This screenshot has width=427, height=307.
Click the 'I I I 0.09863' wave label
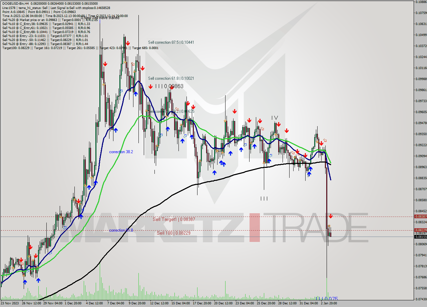pos(170,86)
